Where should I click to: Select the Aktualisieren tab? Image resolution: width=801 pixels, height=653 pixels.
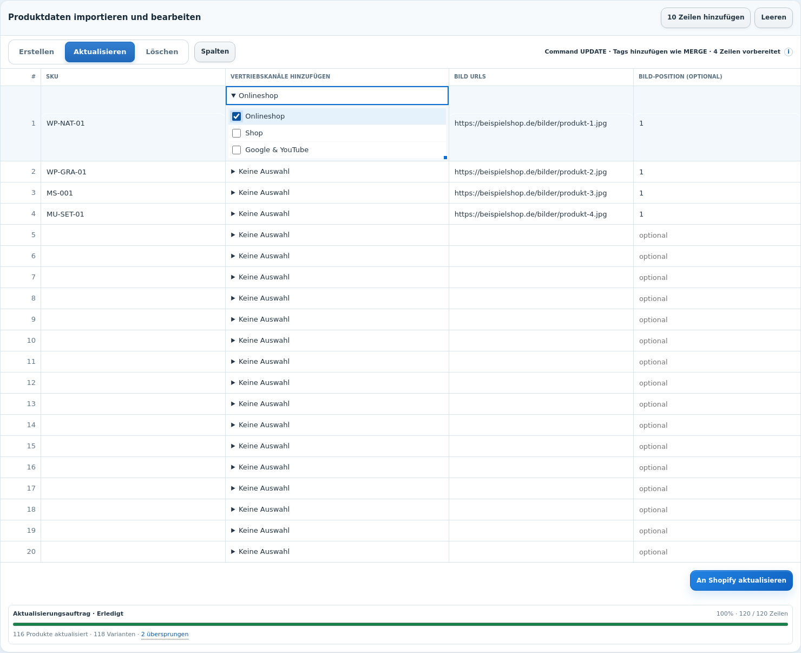point(100,52)
